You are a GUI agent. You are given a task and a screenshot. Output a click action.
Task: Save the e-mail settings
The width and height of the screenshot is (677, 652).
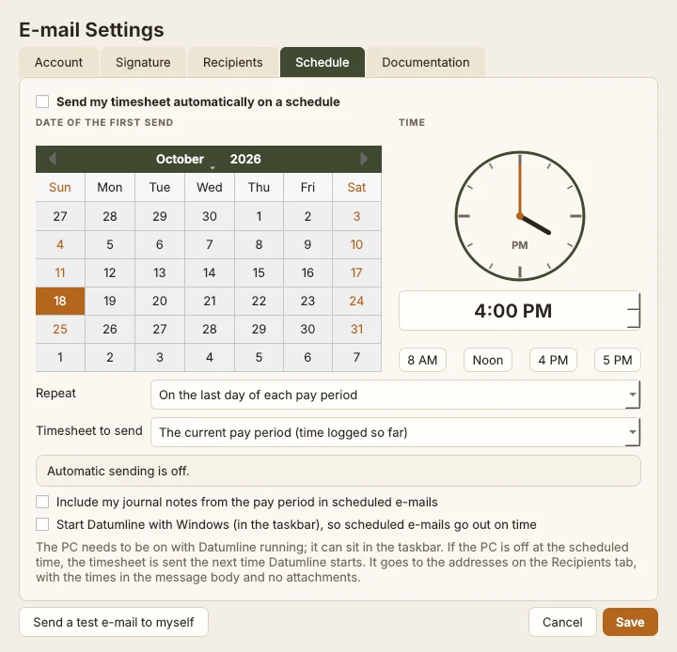[630, 622]
